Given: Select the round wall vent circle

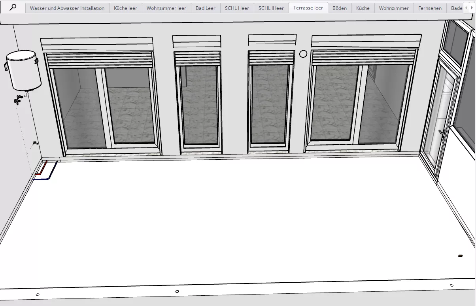Looking at the screenshot, I should point(303,54).
